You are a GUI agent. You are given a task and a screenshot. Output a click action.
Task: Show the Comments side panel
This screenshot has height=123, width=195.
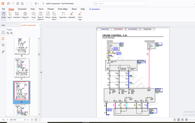(x=3, y=45)
